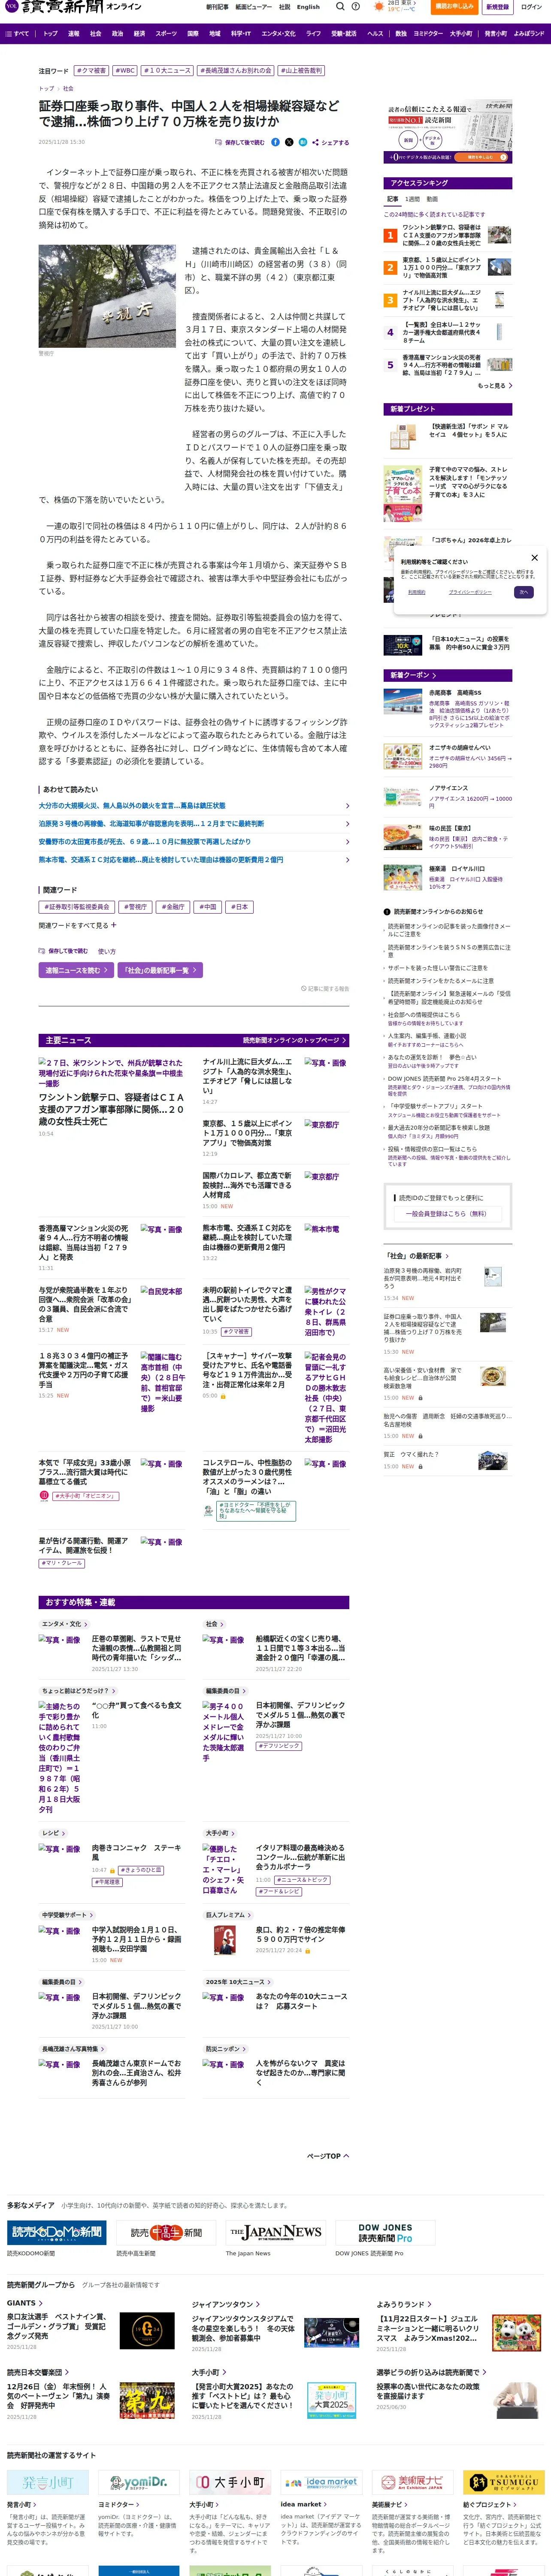The image size is (551, 2576).
Task: Click 次へ in the terms popup
Action: point(523,592)
